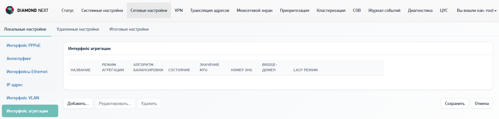Click the Diamond Next logo icon

point(10,10)
